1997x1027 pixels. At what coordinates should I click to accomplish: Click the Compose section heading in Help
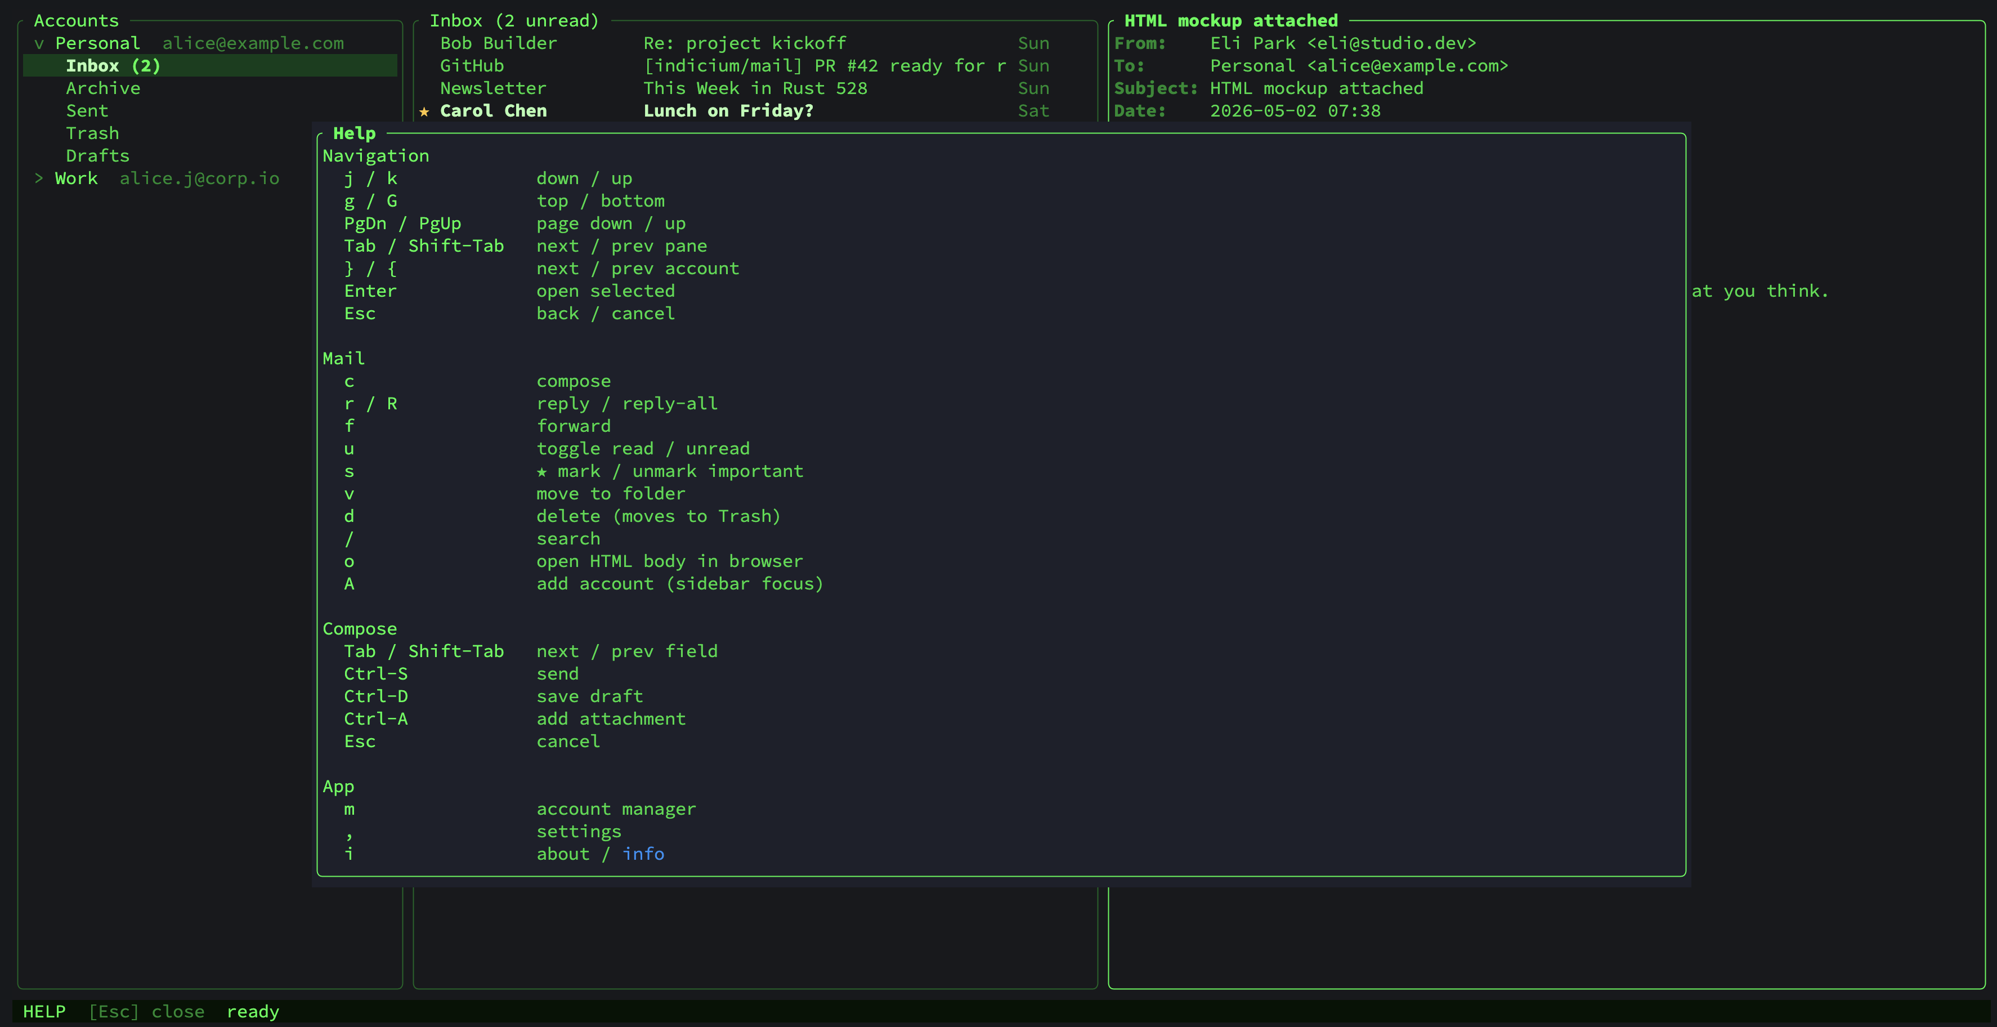pyautogui.click(x=360, y=629)
